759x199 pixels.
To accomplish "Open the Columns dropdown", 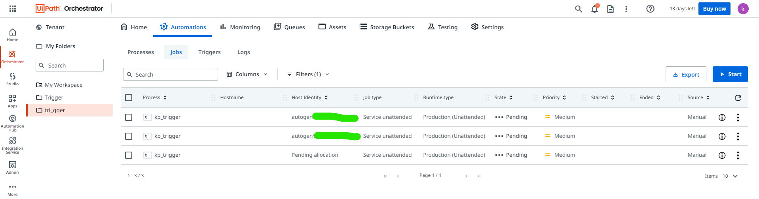I will coord(247,74).
